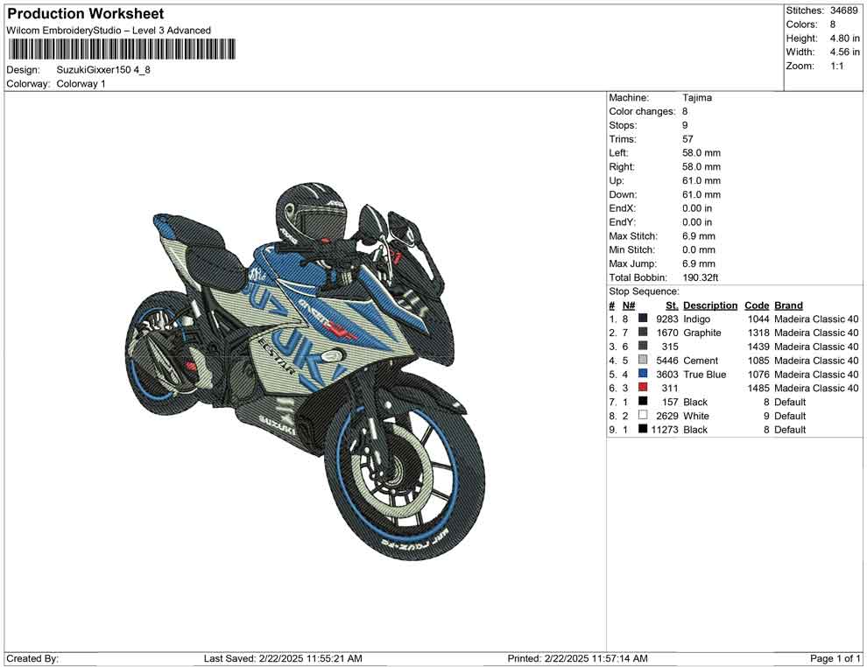Click the height value '4.80 in'

click(x=844, y=39)
